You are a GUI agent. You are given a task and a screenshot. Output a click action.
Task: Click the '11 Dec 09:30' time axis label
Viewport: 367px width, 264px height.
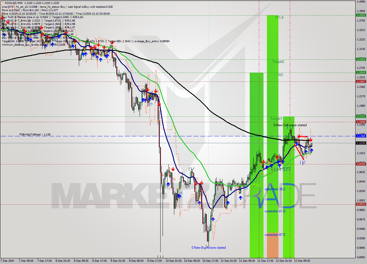click(247, 261)
